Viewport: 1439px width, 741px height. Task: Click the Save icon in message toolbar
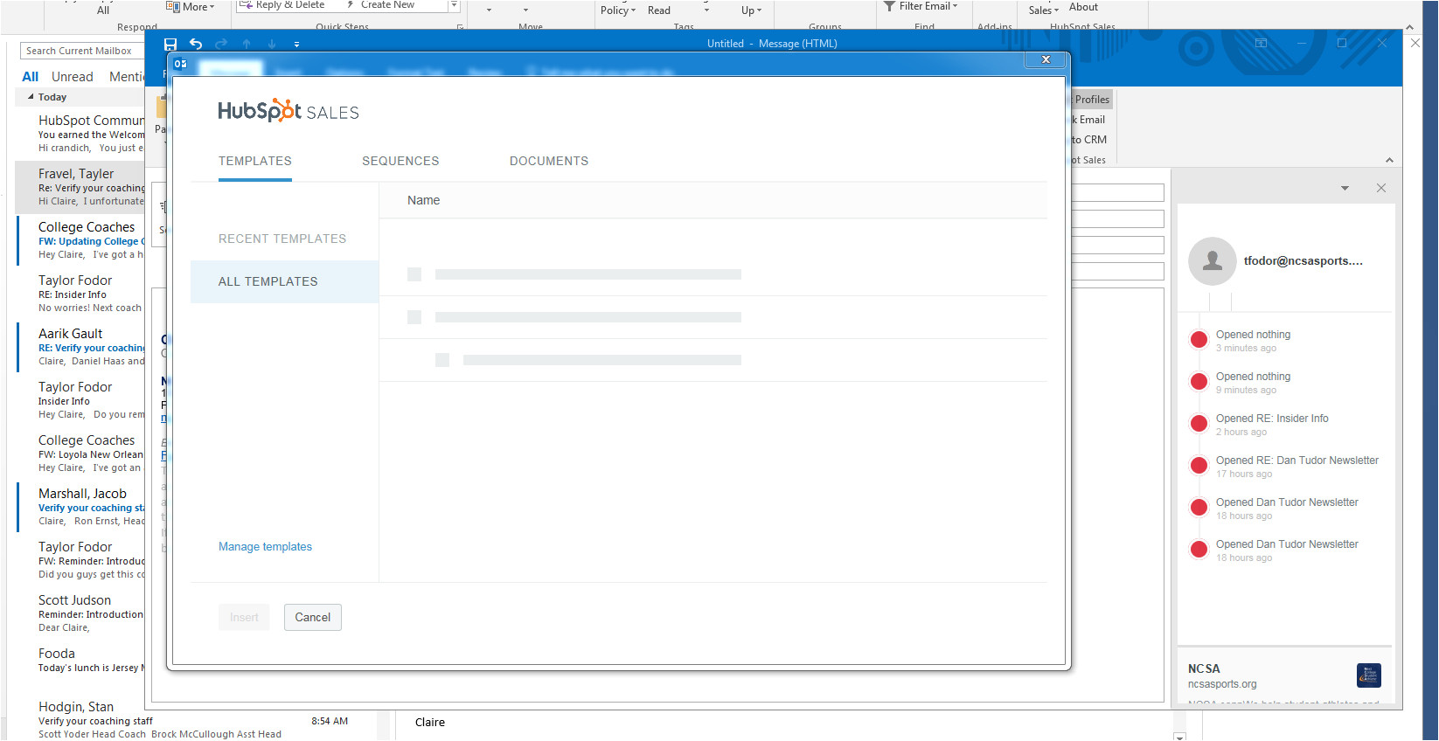[170, 44]
